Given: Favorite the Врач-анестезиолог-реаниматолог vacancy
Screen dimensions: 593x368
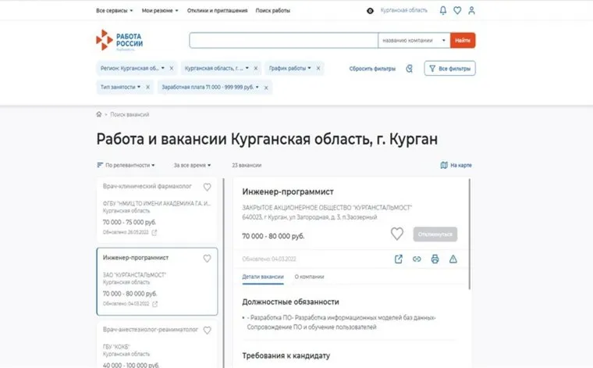Looking at the screenshot, I should click(208, 330).
